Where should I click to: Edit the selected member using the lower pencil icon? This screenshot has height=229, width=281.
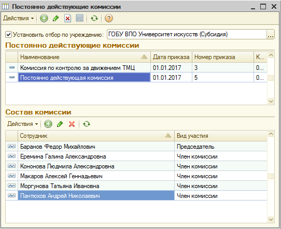(x=60, y=124)
